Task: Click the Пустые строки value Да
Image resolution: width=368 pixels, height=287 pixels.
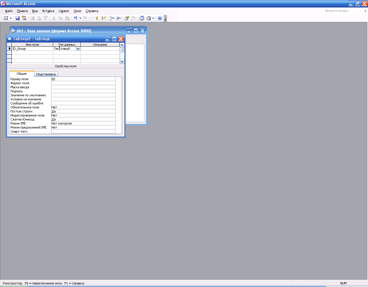Action: (x=83, y=111)
